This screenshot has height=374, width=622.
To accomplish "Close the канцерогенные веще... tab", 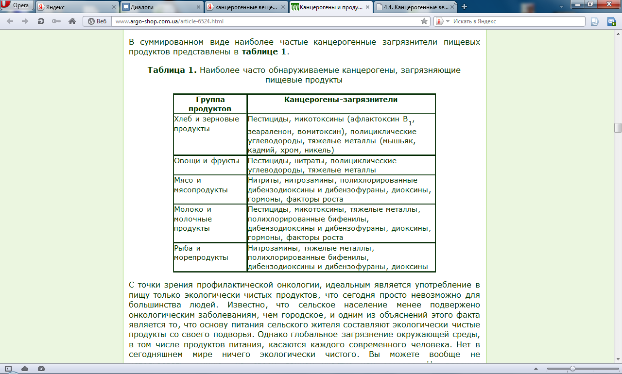I will (x=284, y=7).
